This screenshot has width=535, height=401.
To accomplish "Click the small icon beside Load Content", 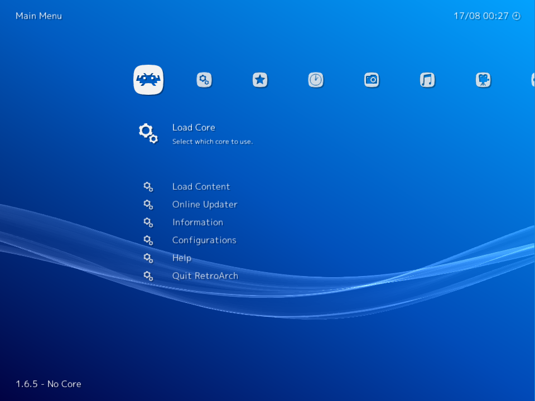I will [x=148, y=186].
